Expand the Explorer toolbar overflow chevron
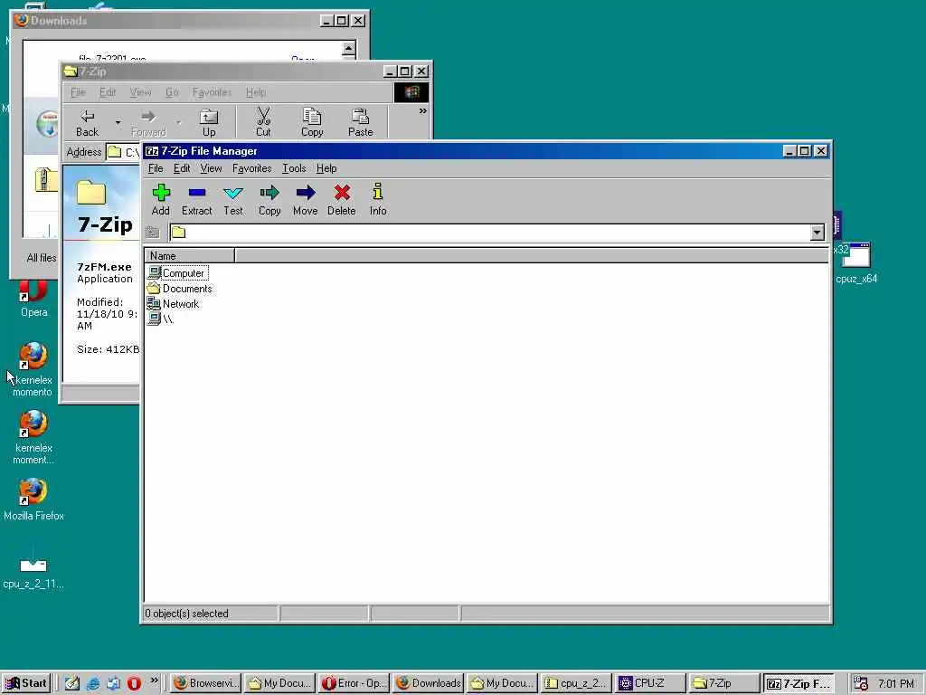926x695 pixels. (423, 111)
